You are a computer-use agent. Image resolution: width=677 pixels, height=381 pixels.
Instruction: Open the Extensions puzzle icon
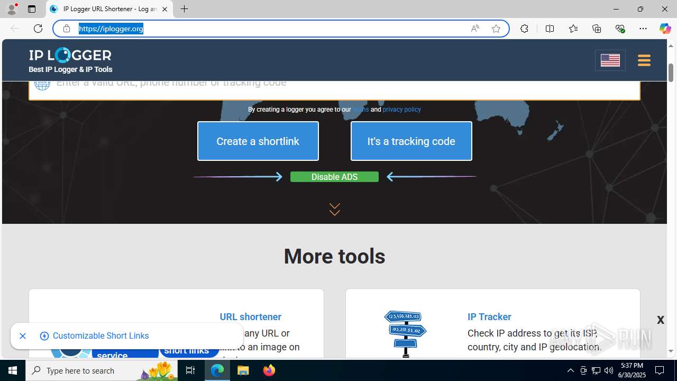point(524,29)
